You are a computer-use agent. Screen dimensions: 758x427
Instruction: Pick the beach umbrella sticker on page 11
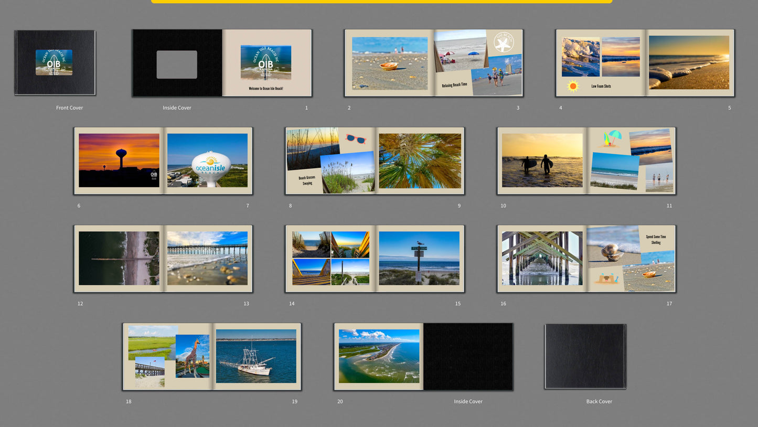[x=611, y=138]
